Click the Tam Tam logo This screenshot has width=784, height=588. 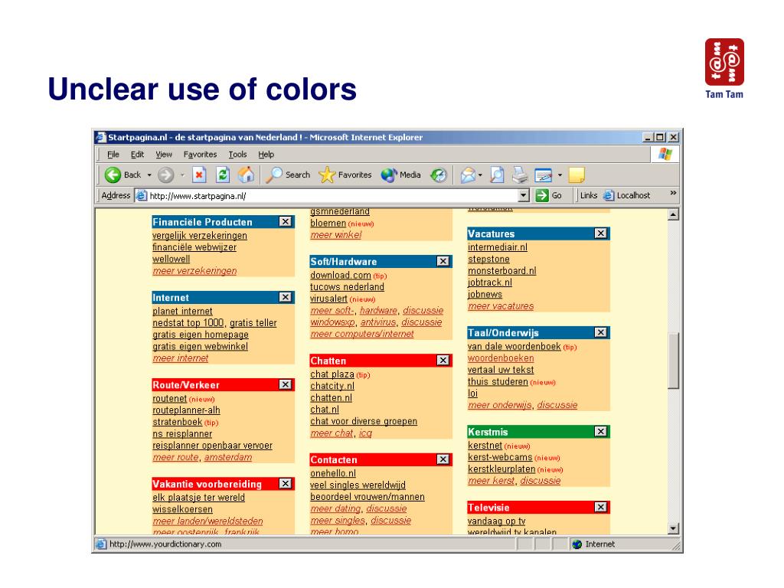(x=724, y=68)
